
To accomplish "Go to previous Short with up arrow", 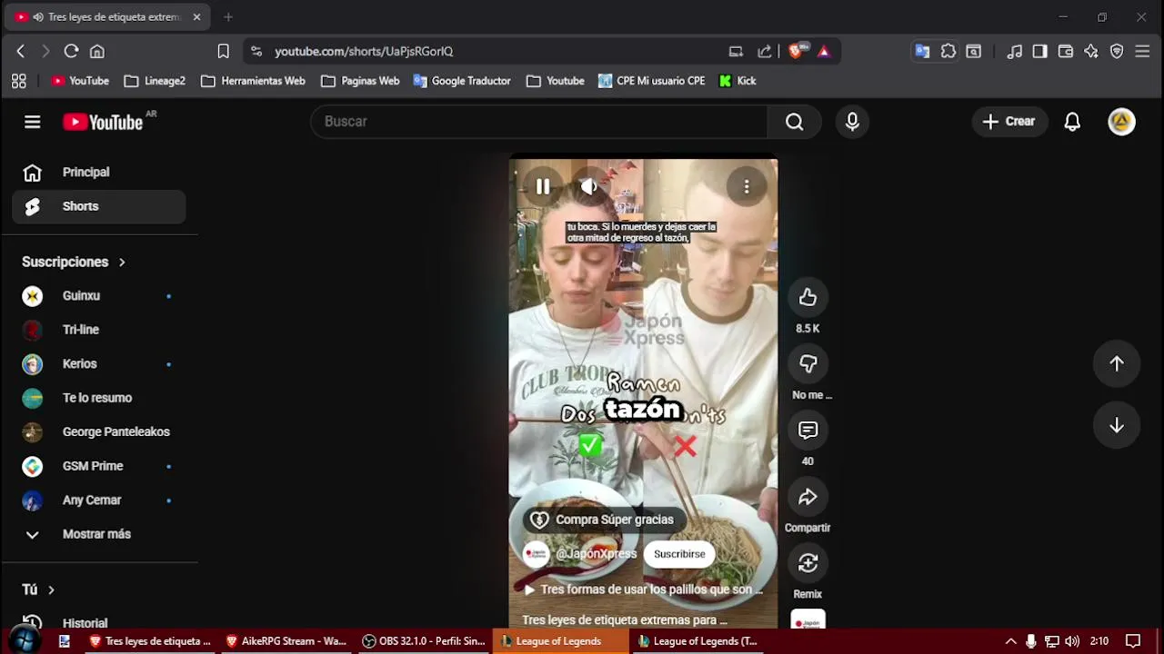I will pyautogui.click(x=1117, y=363).
